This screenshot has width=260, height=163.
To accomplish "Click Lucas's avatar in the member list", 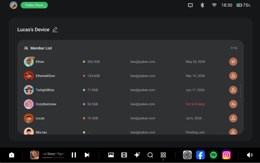I will coord(29,118).
